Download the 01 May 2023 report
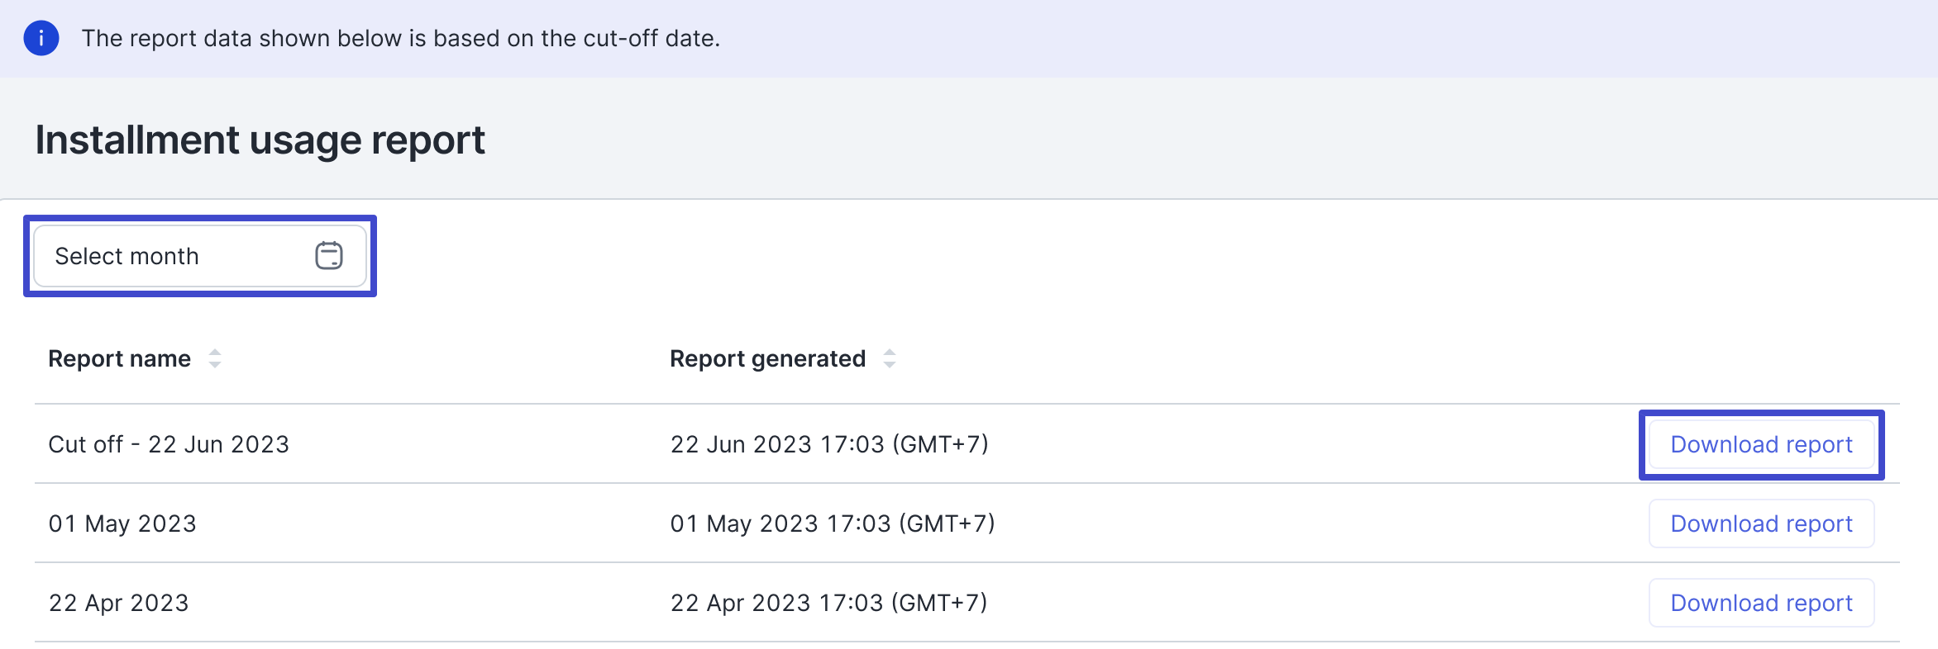Screen dimensions: 1938x649 1761,523
